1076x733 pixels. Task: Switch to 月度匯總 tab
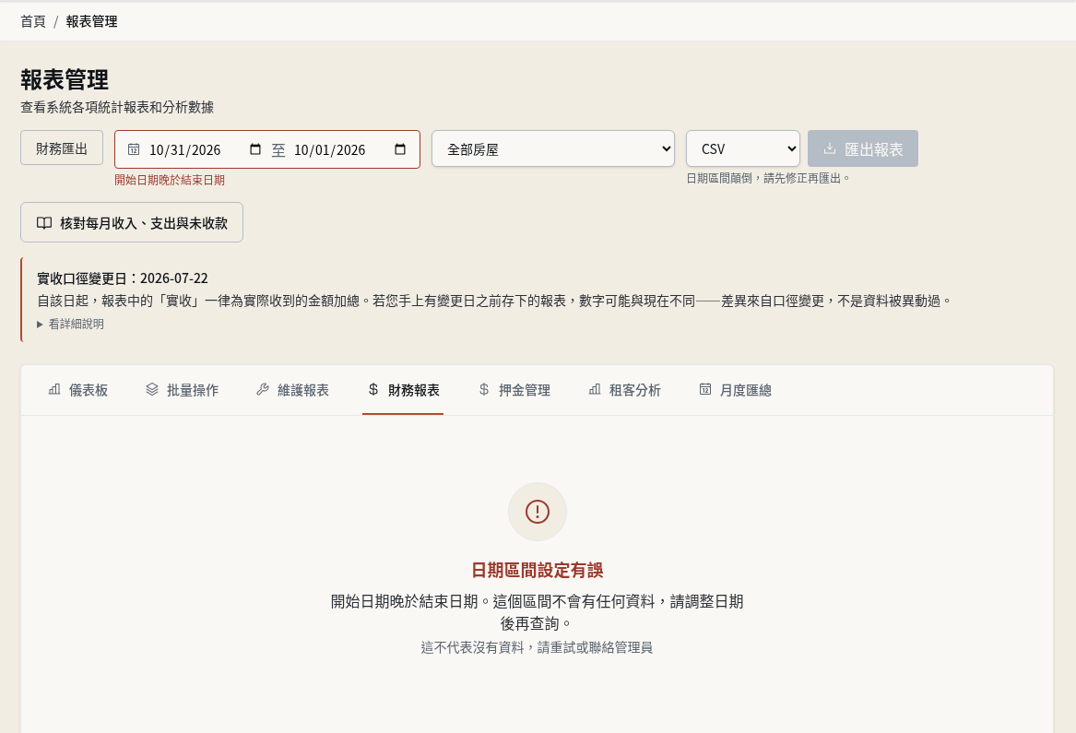click(736, 391)
